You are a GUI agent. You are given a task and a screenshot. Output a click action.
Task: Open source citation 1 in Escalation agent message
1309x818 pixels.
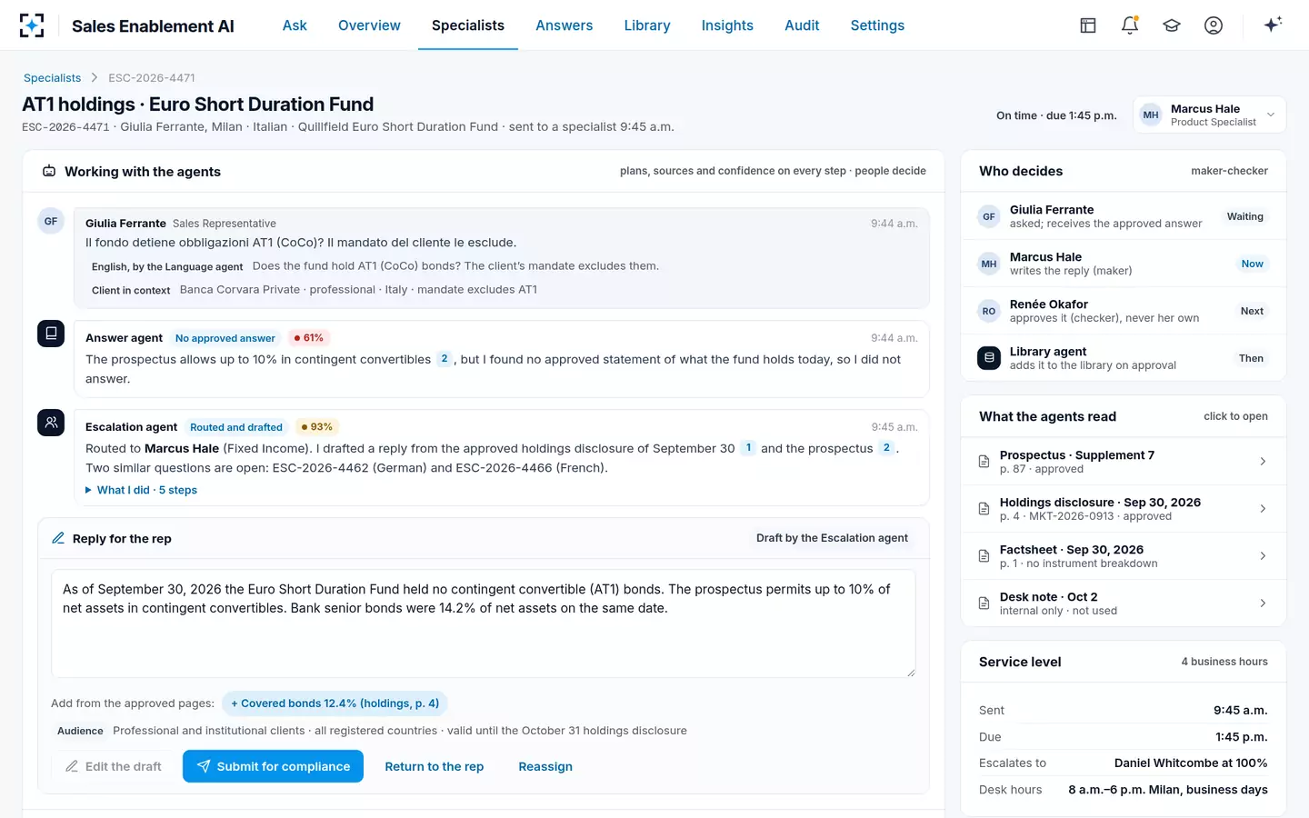(x=748, y=448)
